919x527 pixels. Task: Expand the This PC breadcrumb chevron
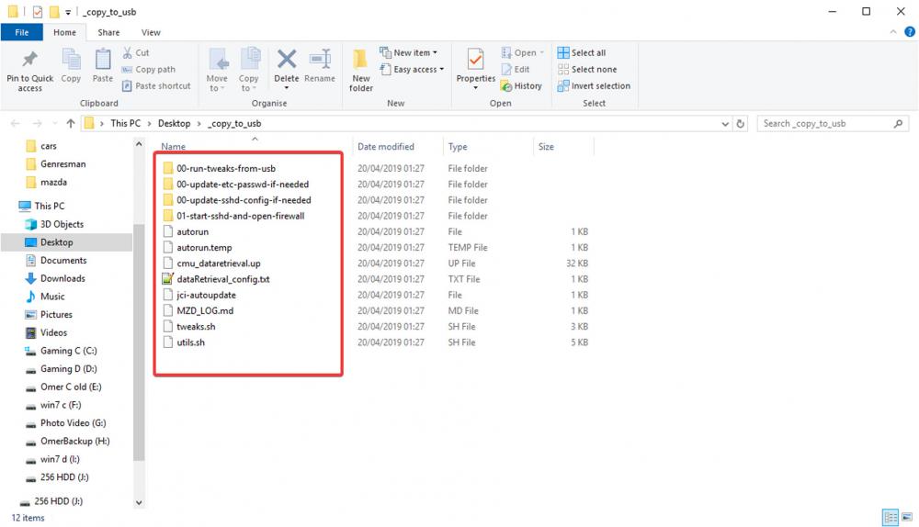(x=150, y=124)
